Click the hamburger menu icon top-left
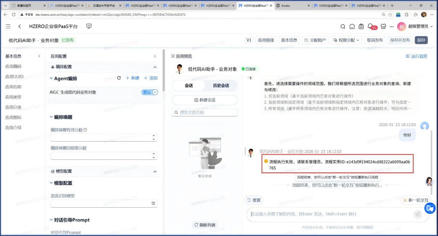Image resolution: width=438 pixels, height=236 pixels. tap(8, 27)
